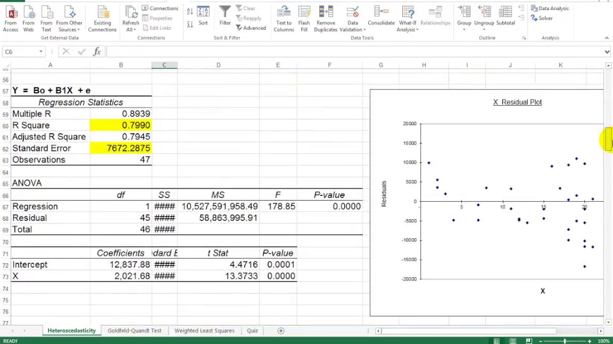Click the Connections button
This screenshot has width=613, height=344.
[160, 8]
